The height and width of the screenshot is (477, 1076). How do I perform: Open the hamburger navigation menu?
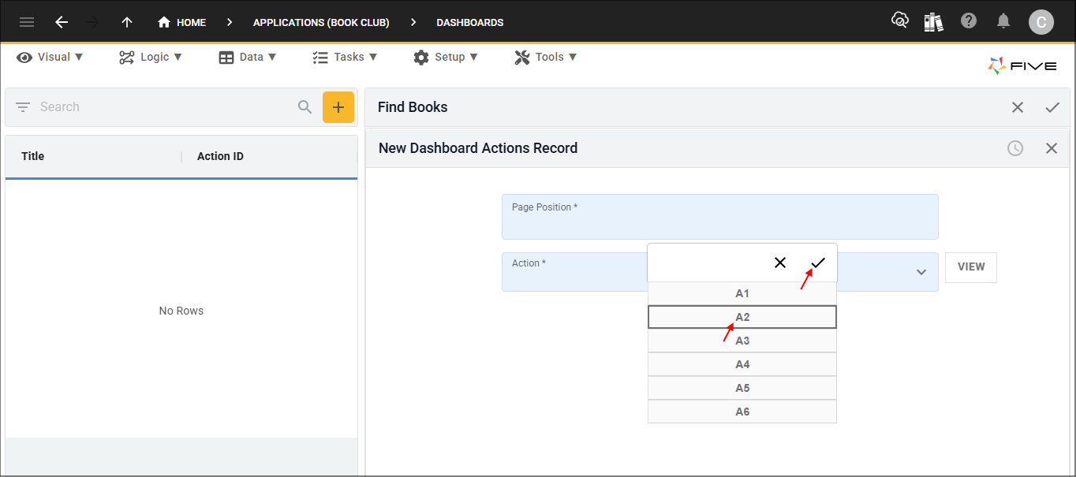pos(27,22)
